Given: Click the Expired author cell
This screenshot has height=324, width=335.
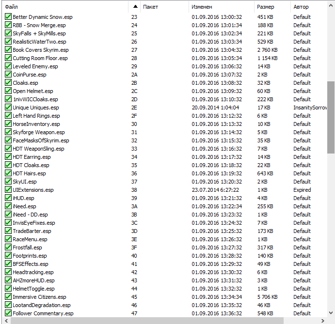Looking at the screenshot, I should coord(302,190).
